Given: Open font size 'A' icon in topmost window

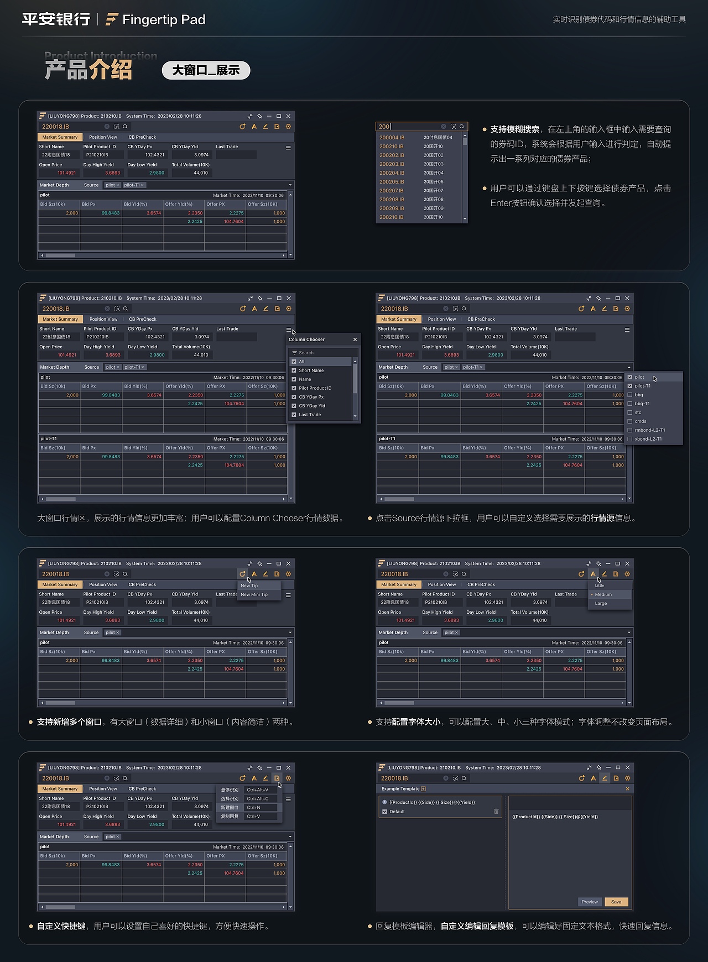Looking at the screenshot, I should [x=254, y=127].
